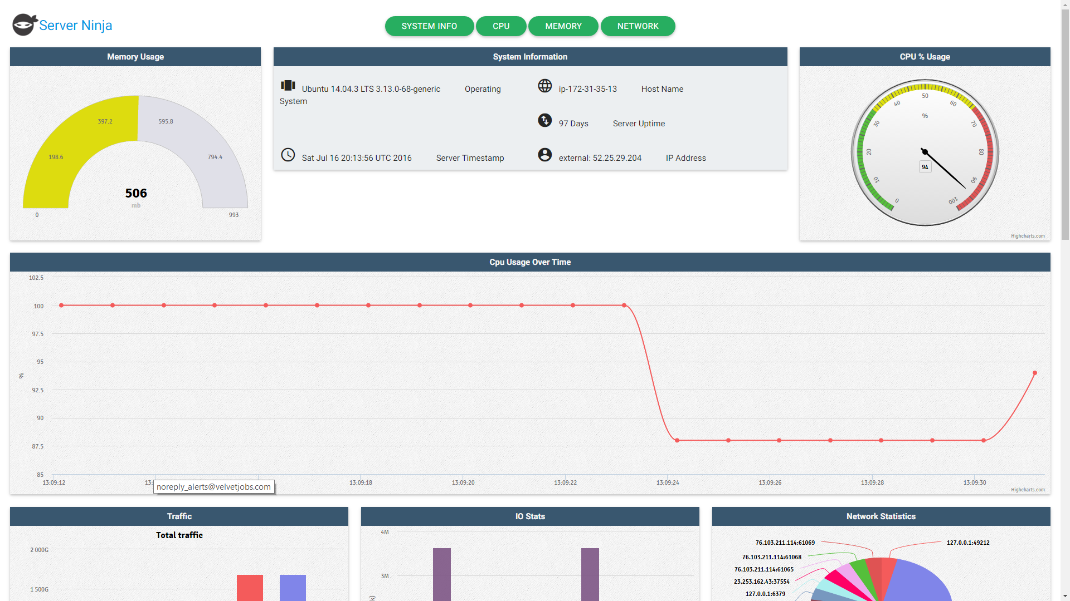Switch to the CPU section
Image resolution: width=1070 pixels, height=601 pixels.
[500, 26]
